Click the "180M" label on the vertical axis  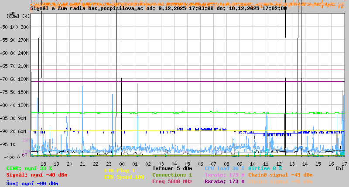click(24, 79)
